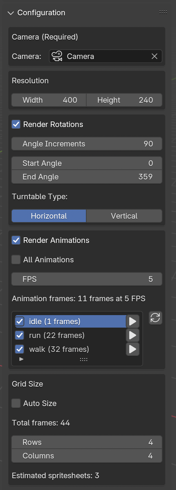
Task: Play the run animation preview
Action: [132, 335]
